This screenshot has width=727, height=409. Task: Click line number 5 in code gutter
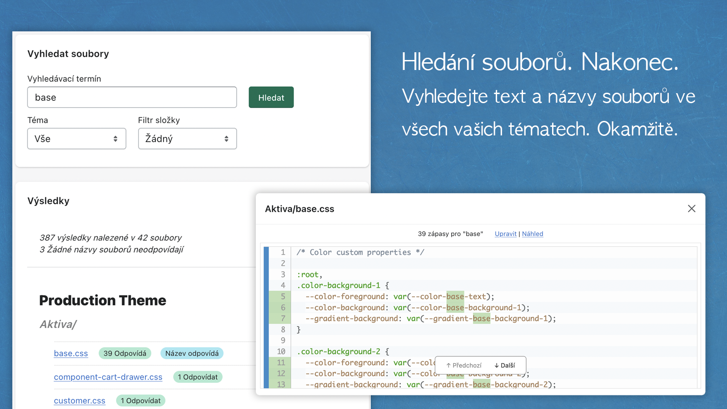[x=283, y=297]
